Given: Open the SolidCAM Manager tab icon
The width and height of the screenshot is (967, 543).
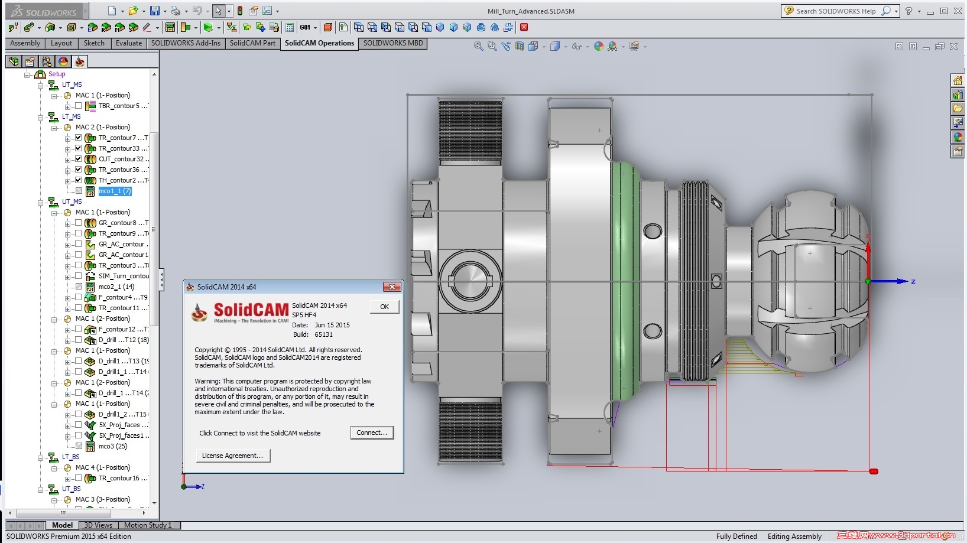Looking at the screenshot, I should pos(80,61).
